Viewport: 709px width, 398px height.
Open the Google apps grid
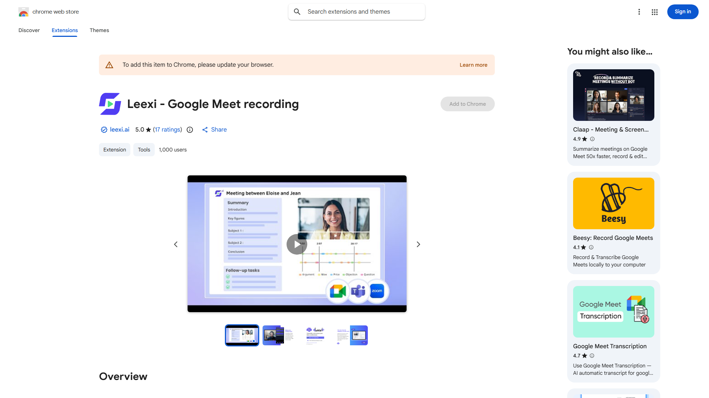coord(655,12)
